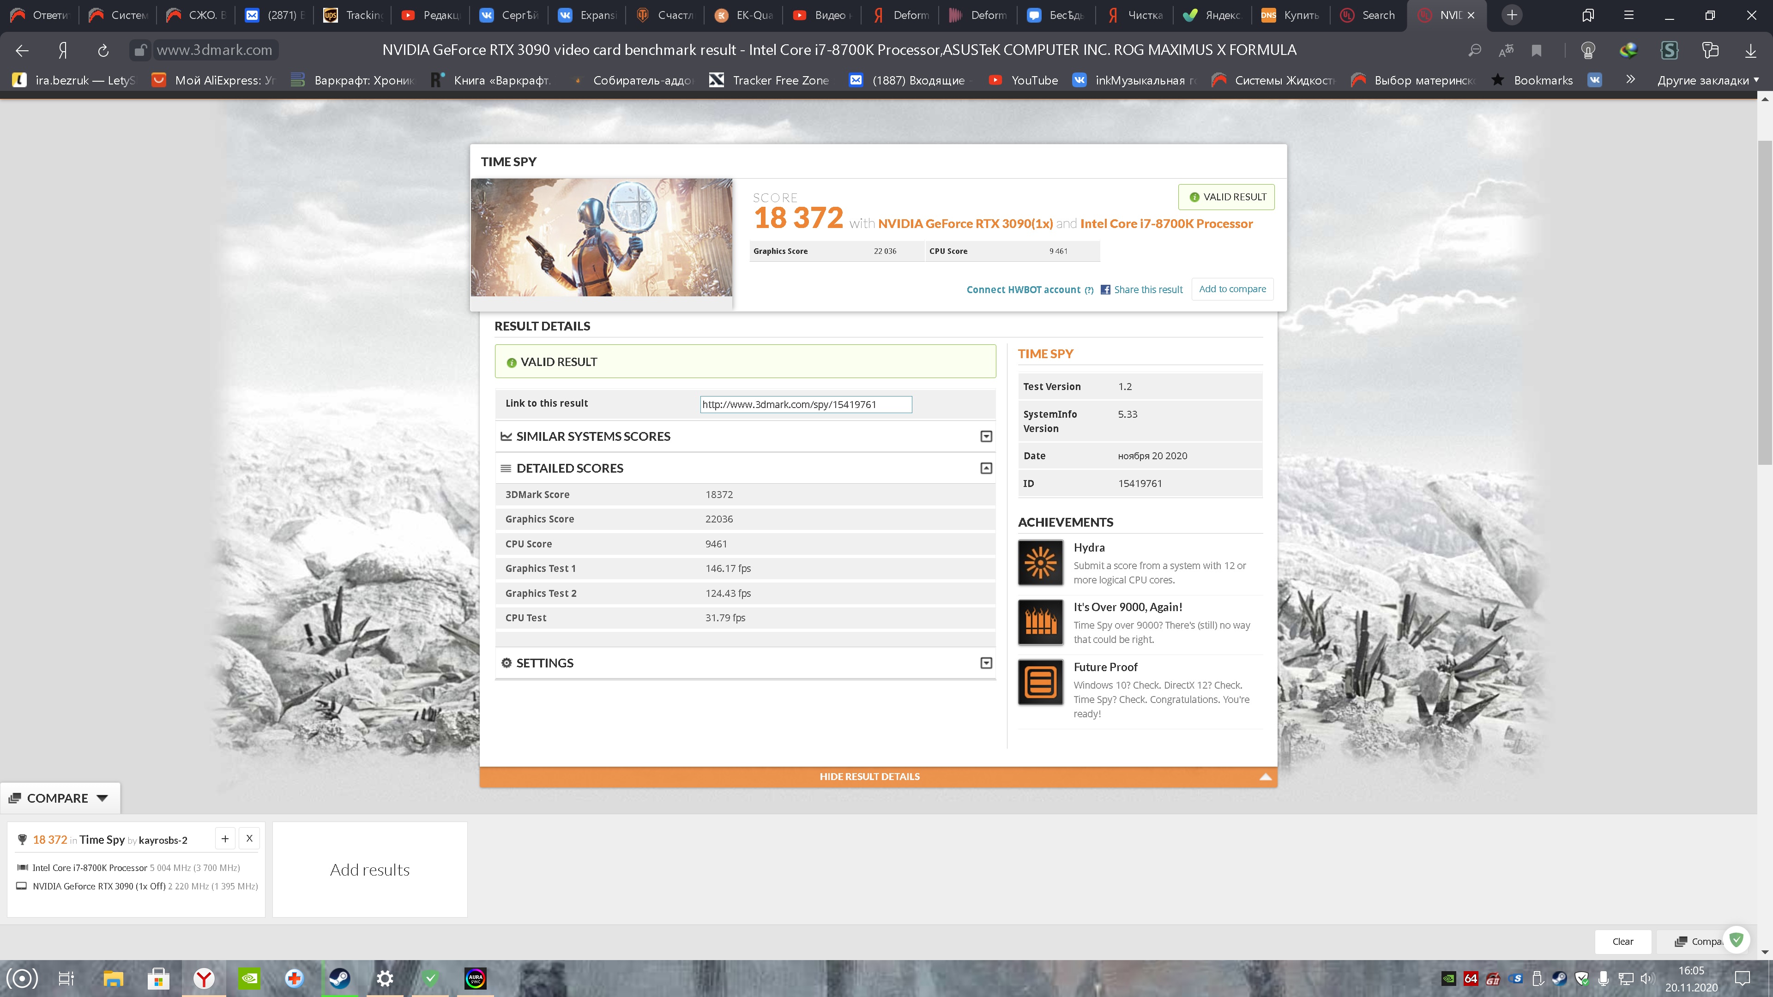This screenshot has height=997, width=1773.
Task: Click the Hydra achievement icon
Action: point(1040,563)
